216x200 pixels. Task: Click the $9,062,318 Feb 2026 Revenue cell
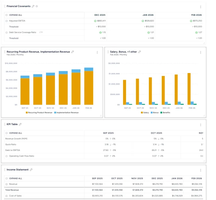[x=197, y=184]
